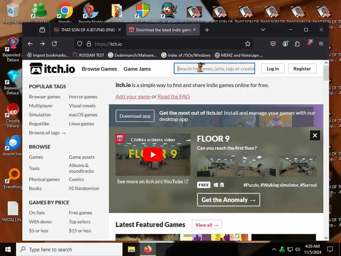Open Firefox hamburger application menu
This screenshot has height=256, width=341.
pos(321,44)
